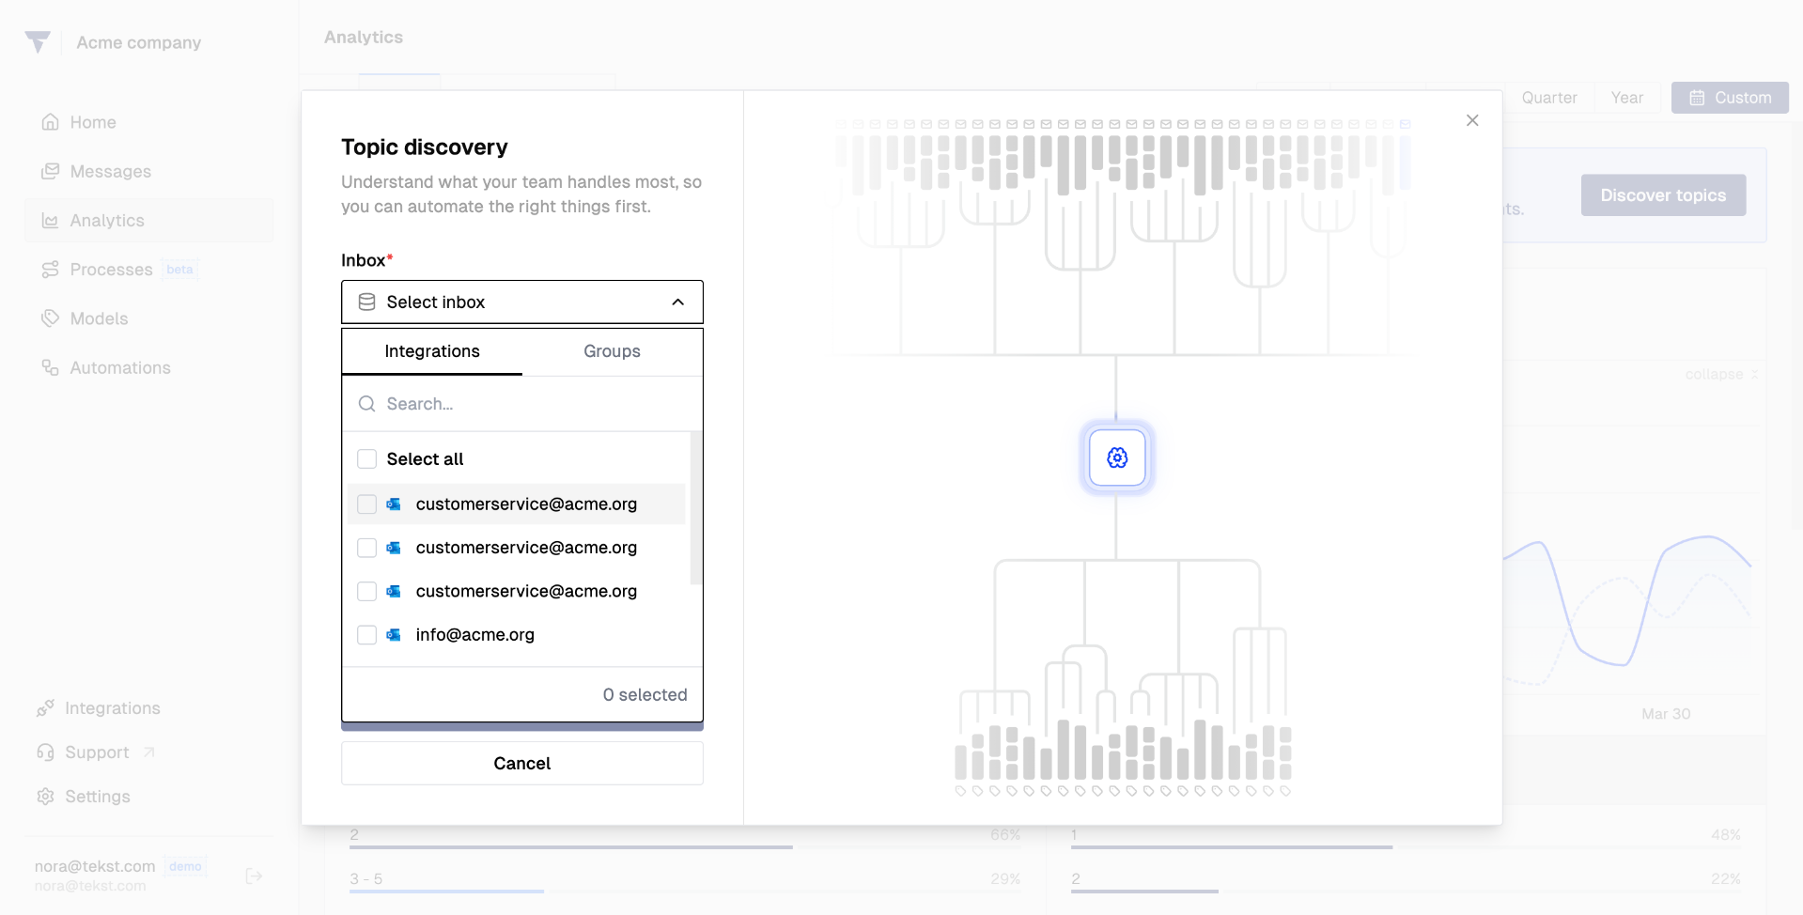Screen dimensions: 1803x915
Task: Click the Acme company workspace name
Action: click(139, 42)
